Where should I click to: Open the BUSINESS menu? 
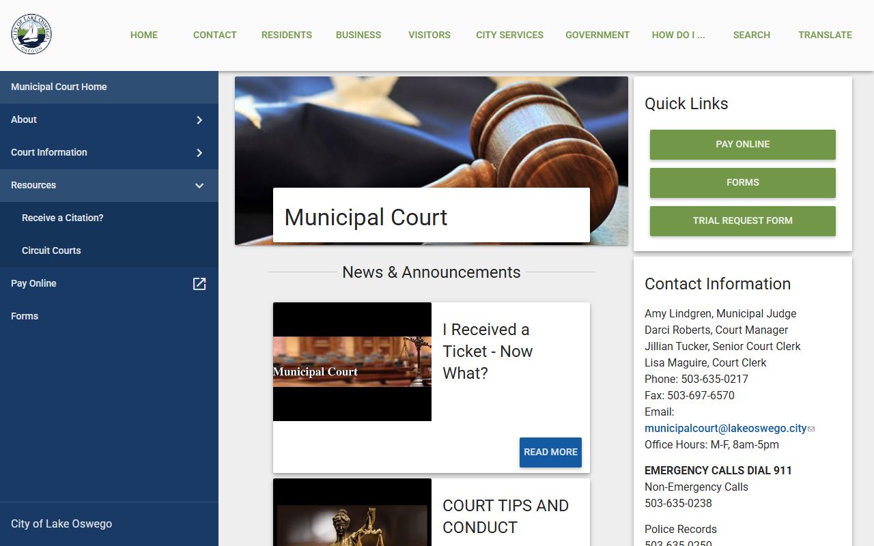(x=358, y=35)
